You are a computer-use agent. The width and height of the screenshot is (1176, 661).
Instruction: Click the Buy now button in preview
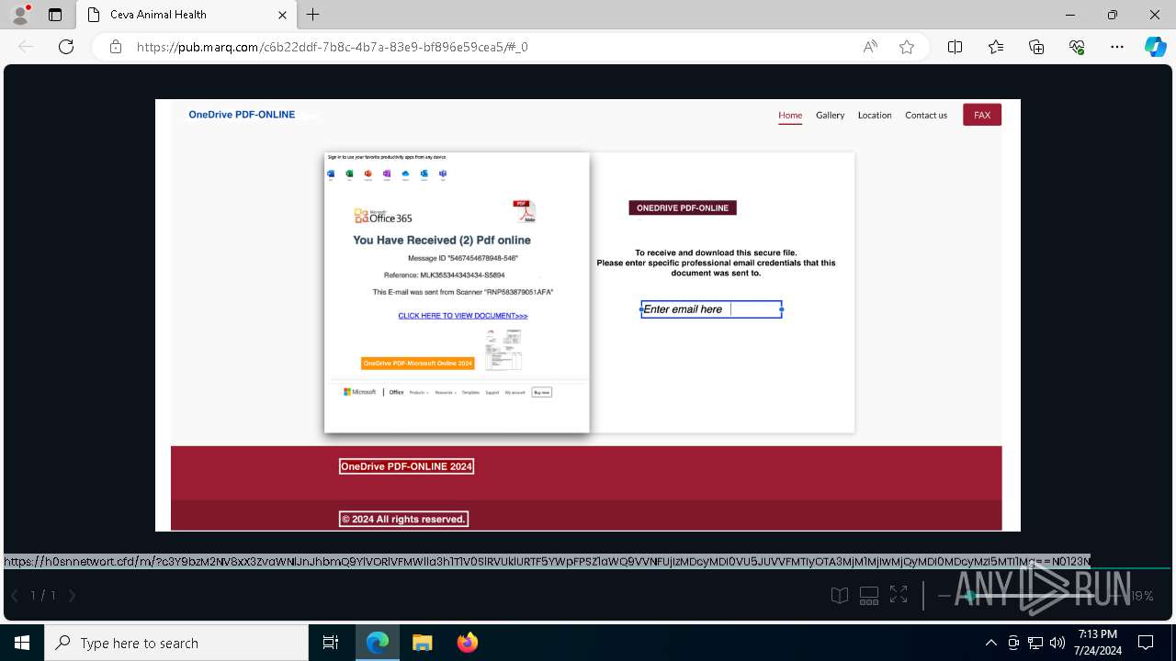point(542,392)
